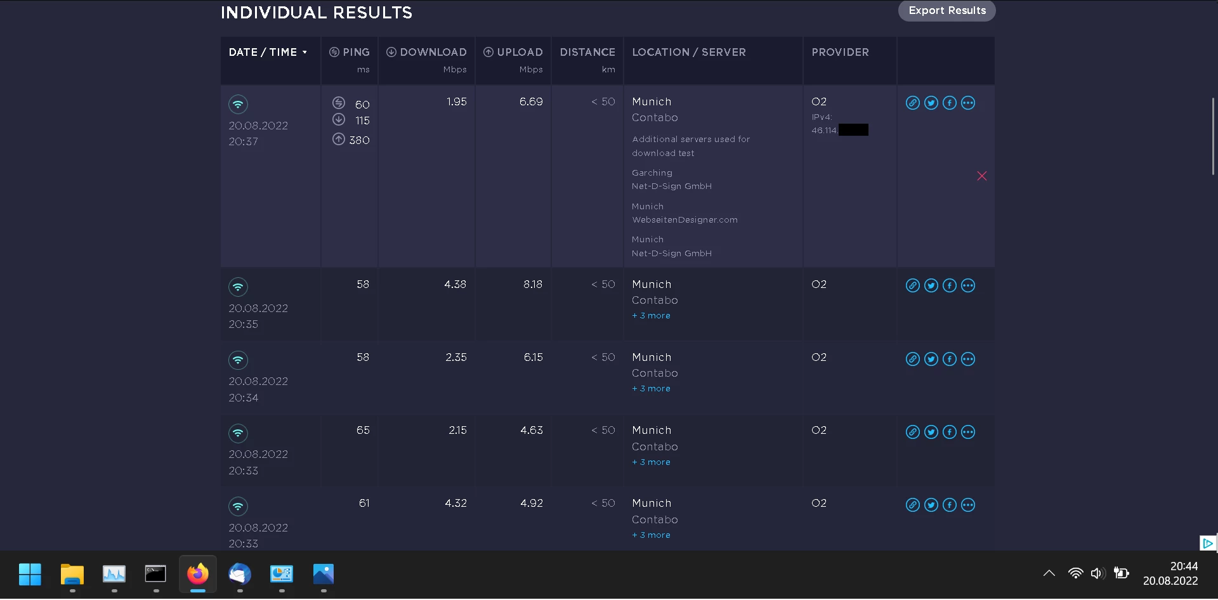Screen dimensions: 1218x600
Task: Open more options for the 4.92 upload row
Action: coord(967,505)
